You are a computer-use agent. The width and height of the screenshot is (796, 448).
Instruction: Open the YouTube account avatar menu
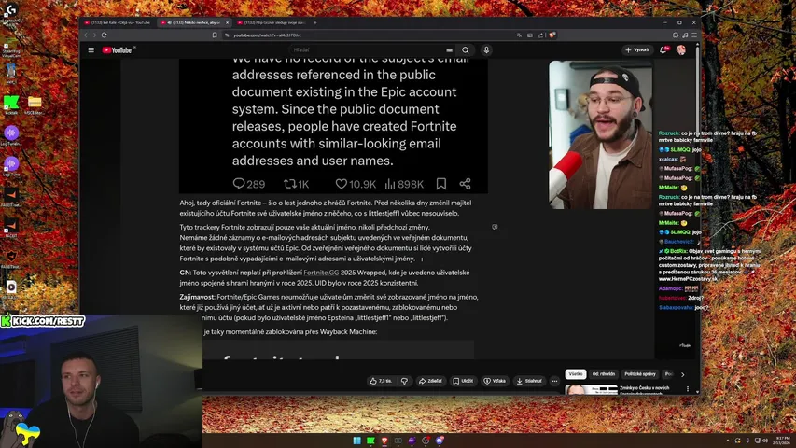click(681, 49)
